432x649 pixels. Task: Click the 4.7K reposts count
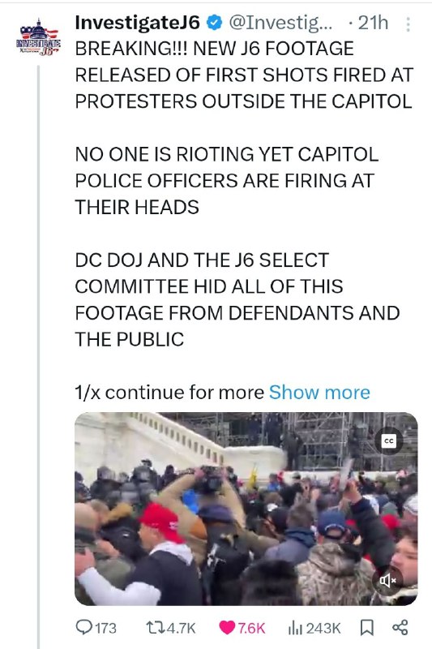(x=182, y=628)
